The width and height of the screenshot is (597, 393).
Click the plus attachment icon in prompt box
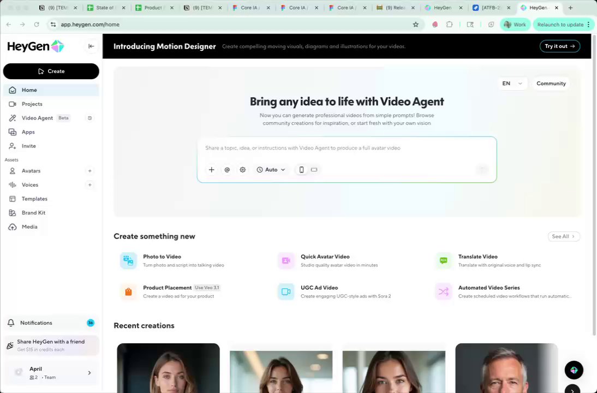pyautogui.click(x=212, y=170)
